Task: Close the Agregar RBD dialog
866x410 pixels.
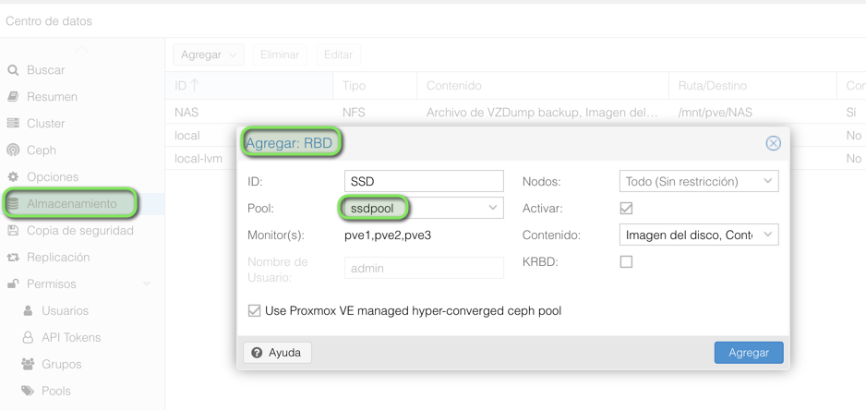Action: 773,143
